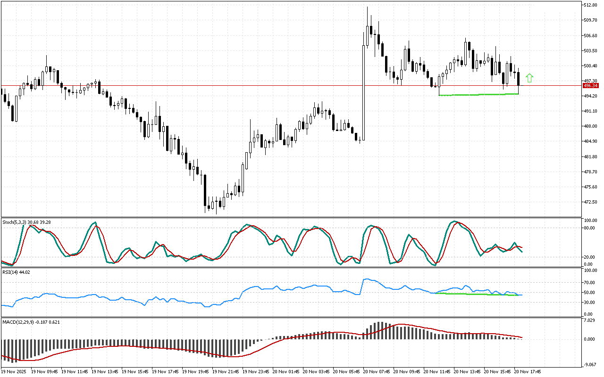The width and height of the screenshot is (604, 377).
Task: Click the 472.50 price scale label
Action: click(x=591, y=202)
